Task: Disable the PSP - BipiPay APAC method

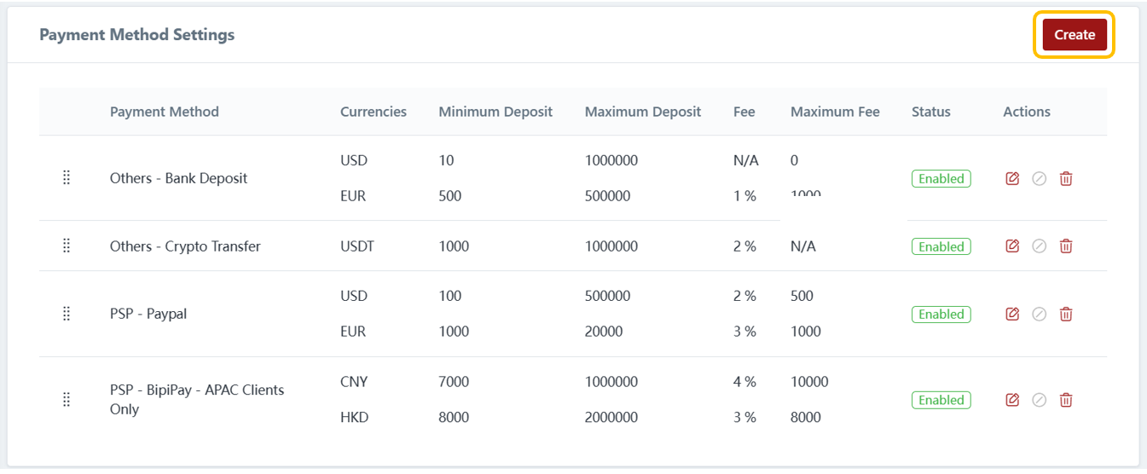Action: [x=1039, y=399]
